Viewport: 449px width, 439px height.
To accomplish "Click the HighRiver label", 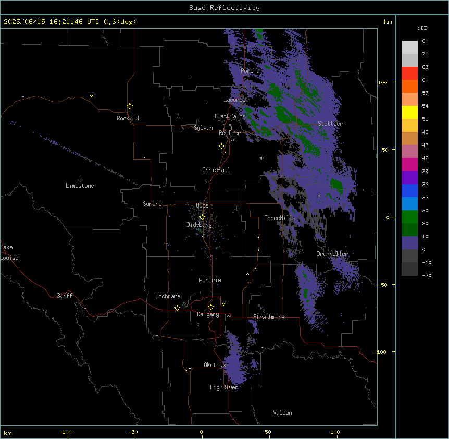I will (224, 387).
